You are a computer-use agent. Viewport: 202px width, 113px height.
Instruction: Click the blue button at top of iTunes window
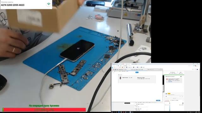click(x=137, y=72)
